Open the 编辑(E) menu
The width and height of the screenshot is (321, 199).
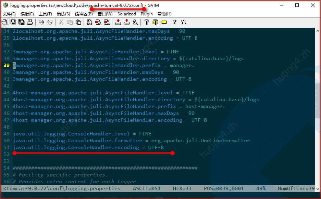point(27,14)
